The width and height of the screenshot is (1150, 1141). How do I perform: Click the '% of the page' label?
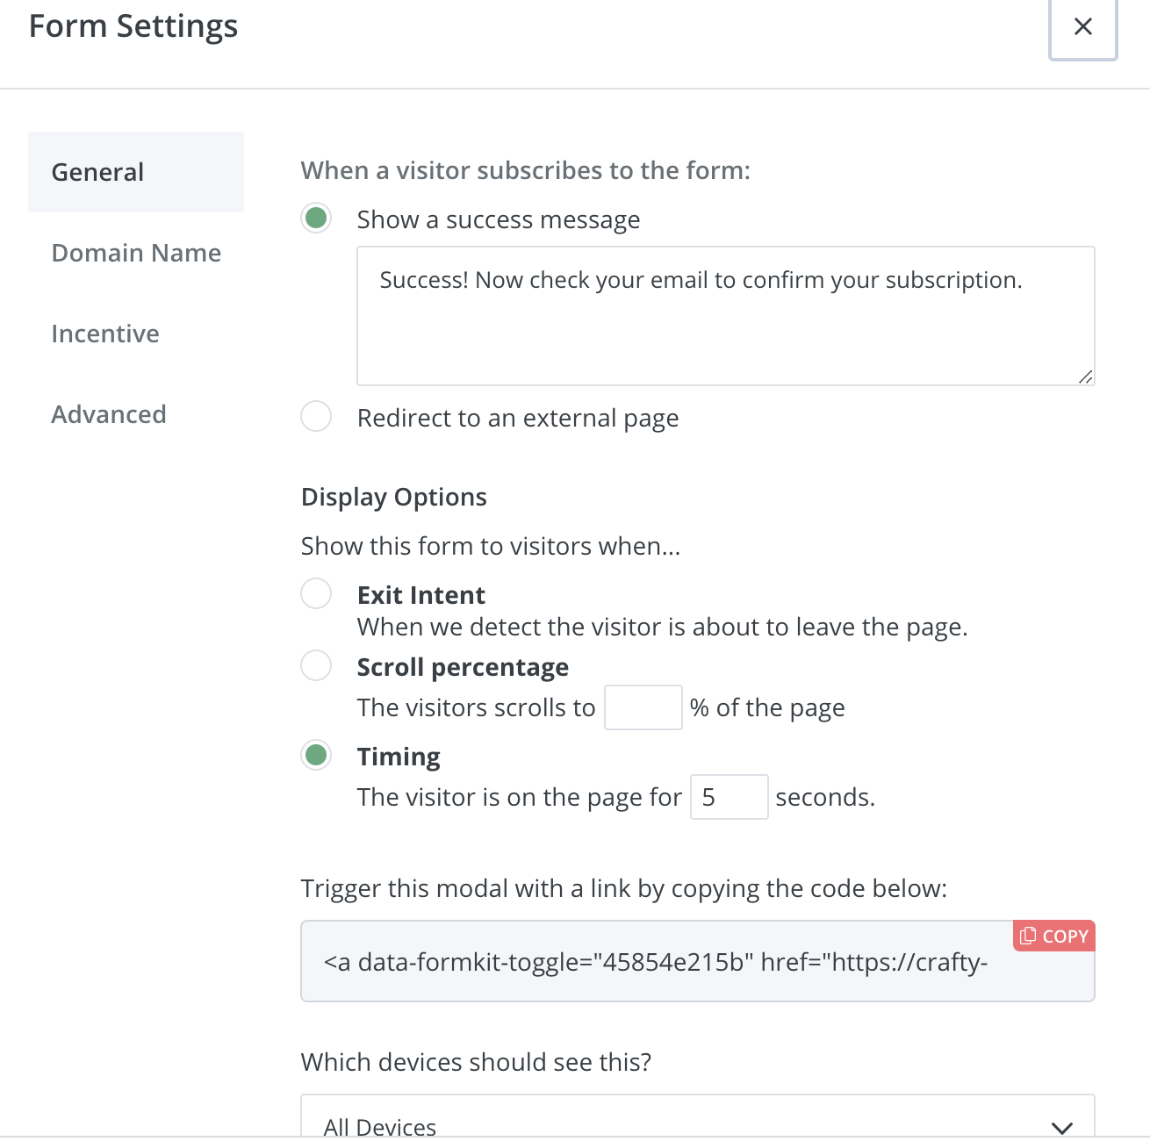pyautogui.click(x=767, y=707)
